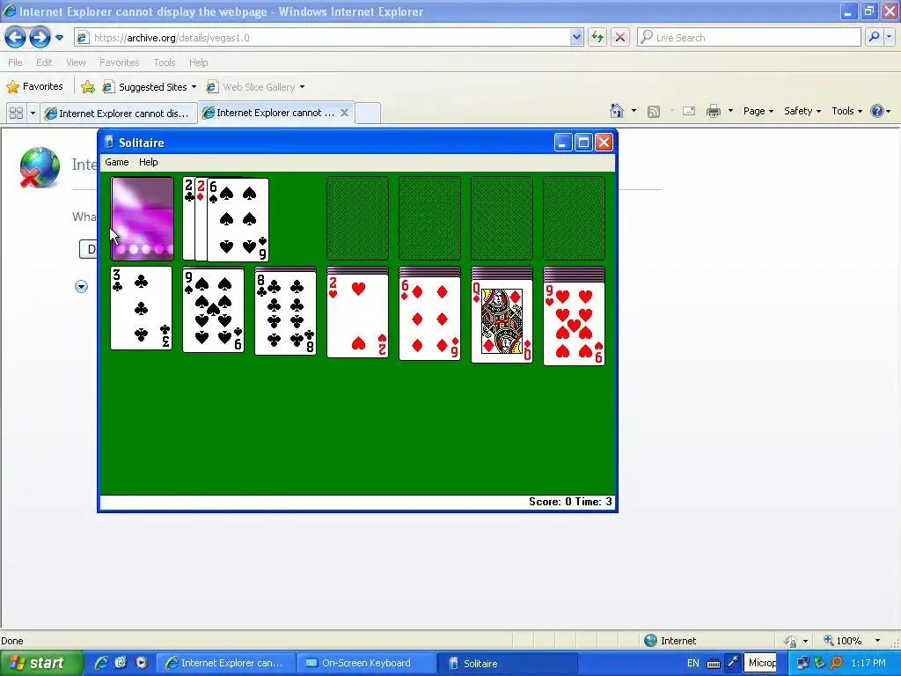This screenshot has width=901, height=676.
Task: Go forward with Internet Explorer Forward arrow
Action: tap(40, 38)
